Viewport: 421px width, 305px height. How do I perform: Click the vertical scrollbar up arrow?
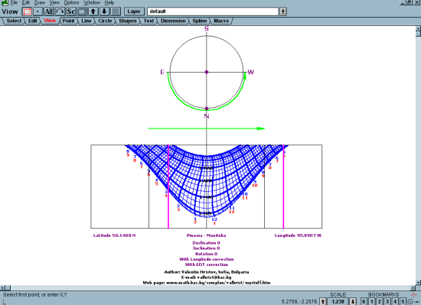click(x=418, y=28)
